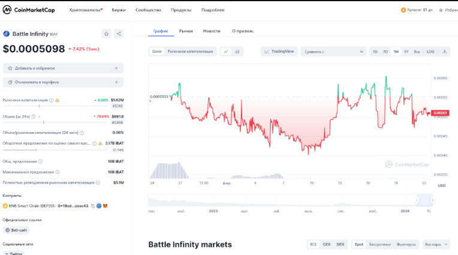The height and width of the screenshot is (255, 458).
Task: Set chart range to 1D
Action: coord(375,52)
